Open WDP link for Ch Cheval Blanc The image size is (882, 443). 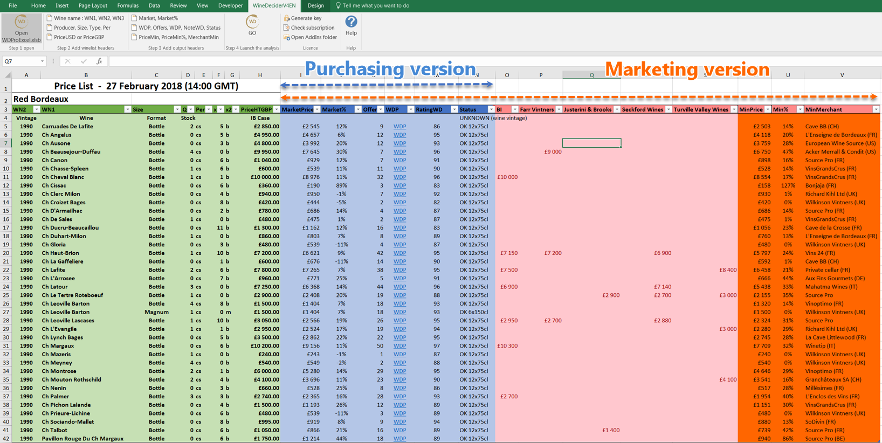399,177
